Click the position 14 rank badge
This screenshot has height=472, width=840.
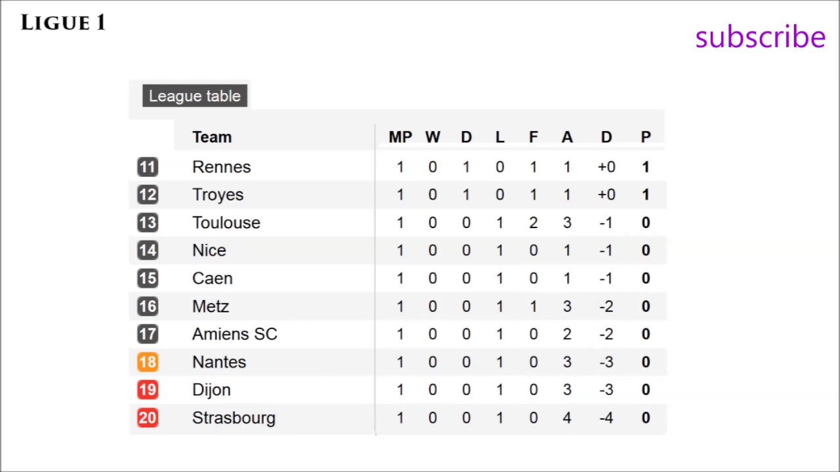coord(148,250)
